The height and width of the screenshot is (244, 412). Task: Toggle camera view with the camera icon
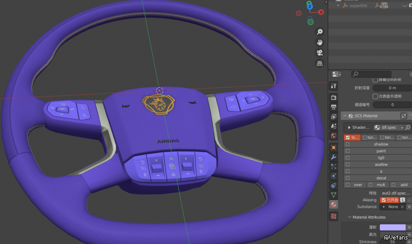(320, 53)
